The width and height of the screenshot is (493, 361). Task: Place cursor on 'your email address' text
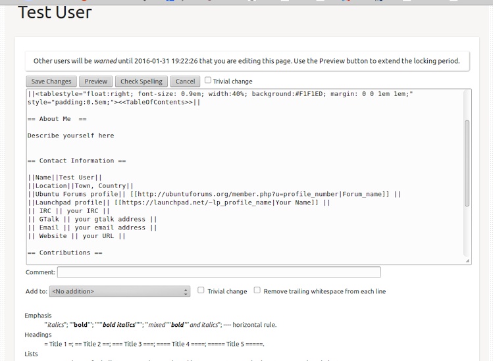pos(115,228)
